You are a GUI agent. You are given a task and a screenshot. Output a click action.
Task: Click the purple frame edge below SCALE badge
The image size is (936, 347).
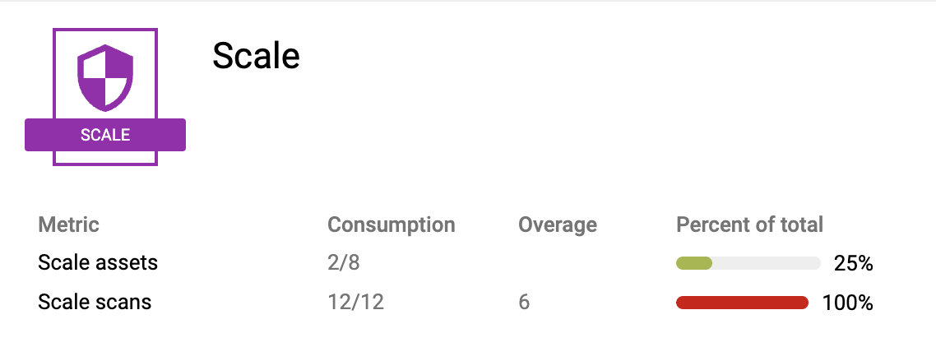pyautogui.click(x=105, y=164)
